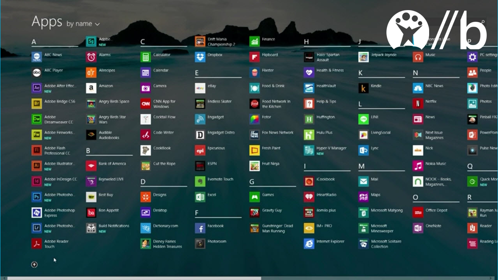This screenshot has height=280, width=498.
Task: Open the 'by name' sort dropdown
Action: click(x=83, y=24)
